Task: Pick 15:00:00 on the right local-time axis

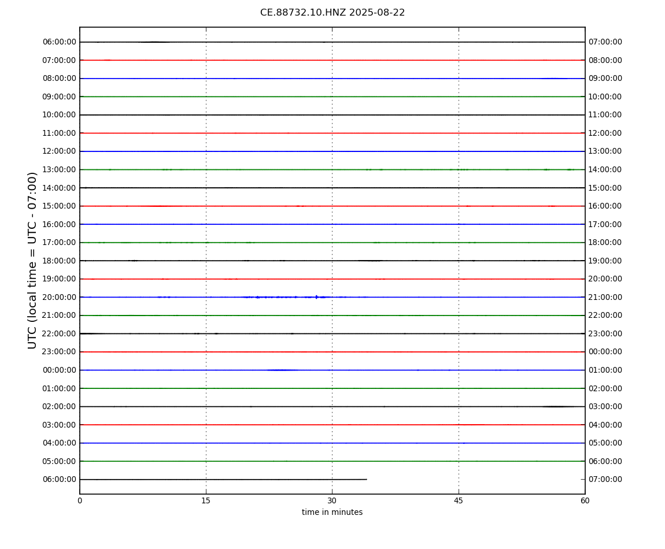Action: 605,188
